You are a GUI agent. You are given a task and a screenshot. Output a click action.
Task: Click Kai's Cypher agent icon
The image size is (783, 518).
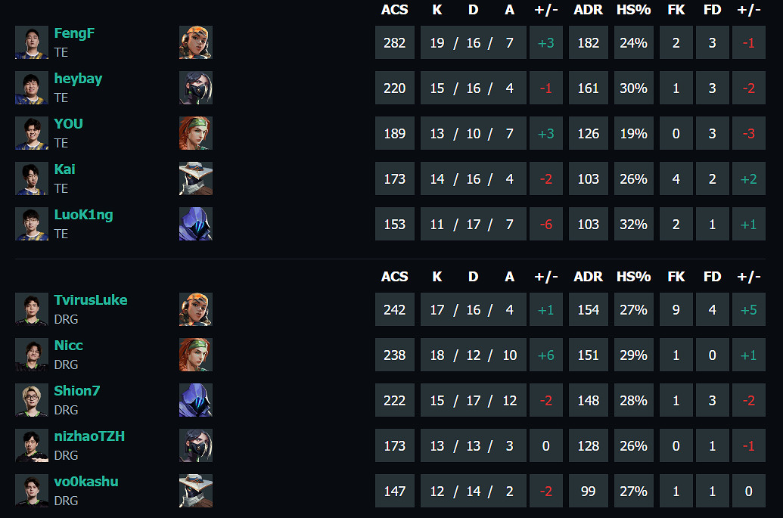pos(196,178)
